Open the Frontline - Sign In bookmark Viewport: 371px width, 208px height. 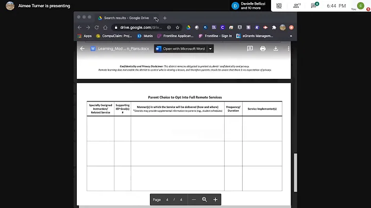tap(215, 36)
